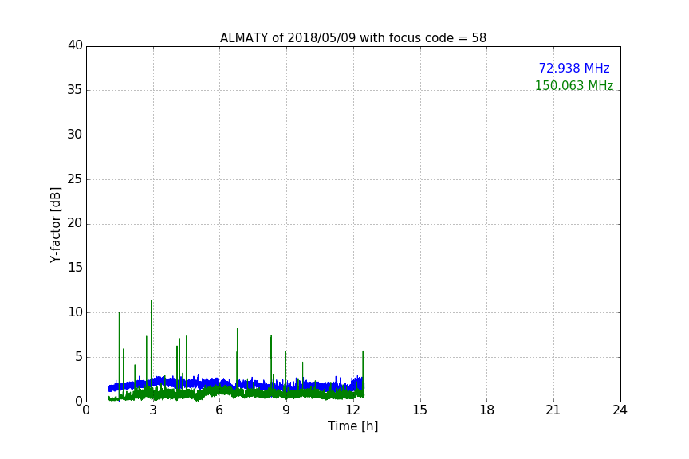Select the blue 72.938 MHz legend label
The width and height of the screenshot is (689, 459).
[574, 69]
